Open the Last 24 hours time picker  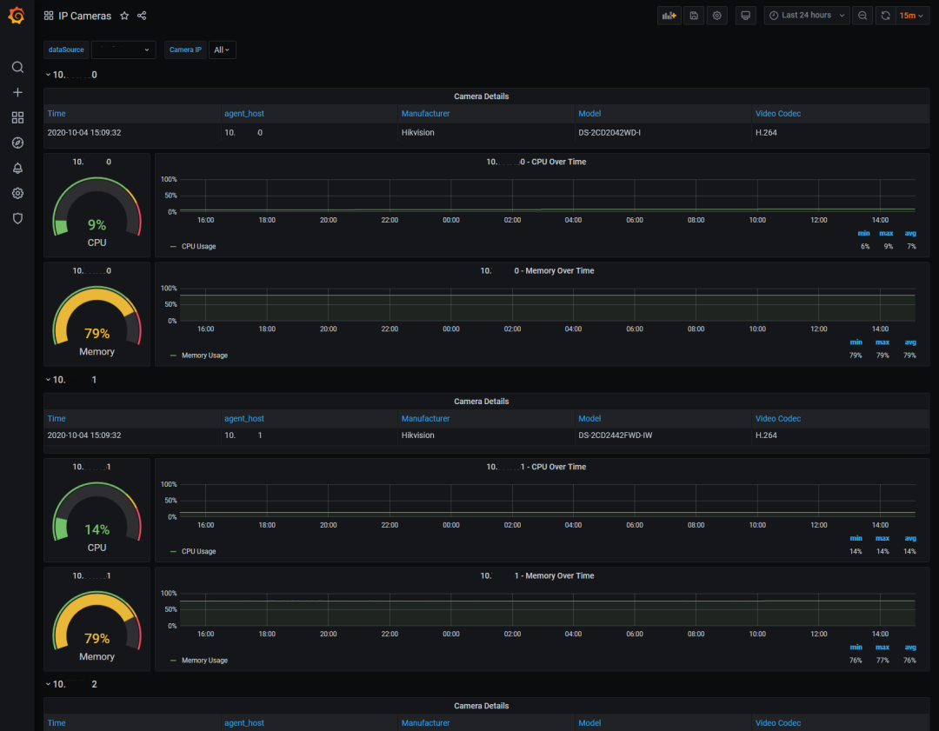coord(807,16)
